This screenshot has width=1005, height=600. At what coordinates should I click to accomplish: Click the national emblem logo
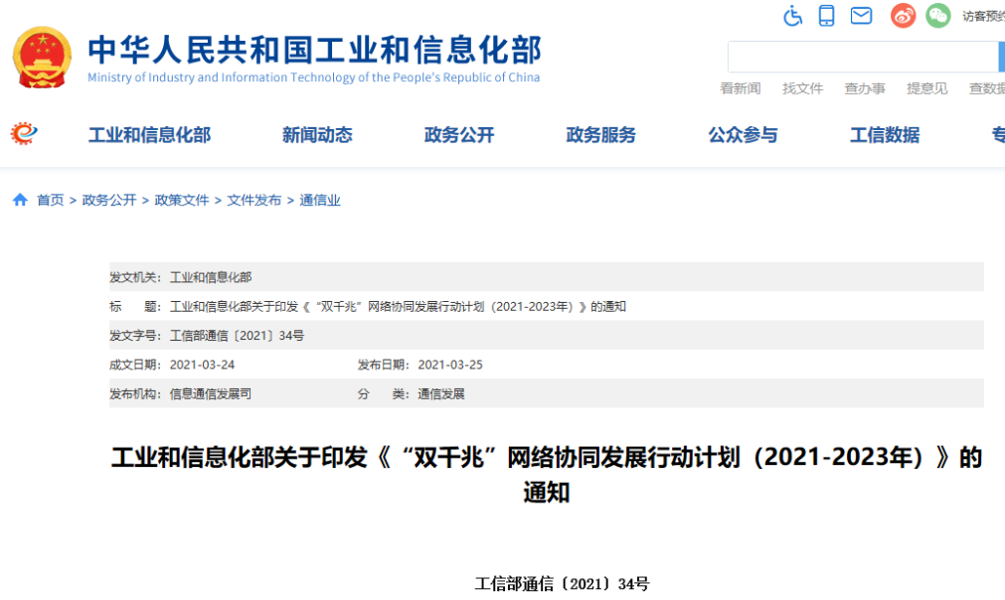[42, 57]
